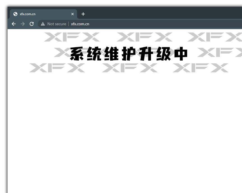Click the Not secure label in the address bar
The height and width of the screenshot is (193, 242).
57,24
